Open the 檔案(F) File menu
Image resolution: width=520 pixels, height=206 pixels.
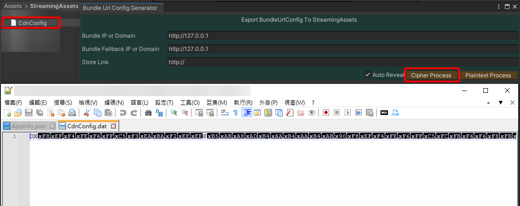[13, 102]
